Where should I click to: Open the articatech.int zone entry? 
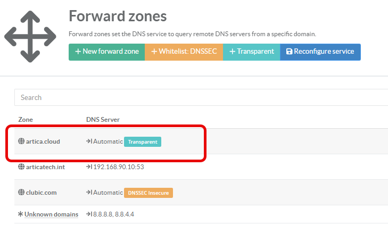(47, 167)
